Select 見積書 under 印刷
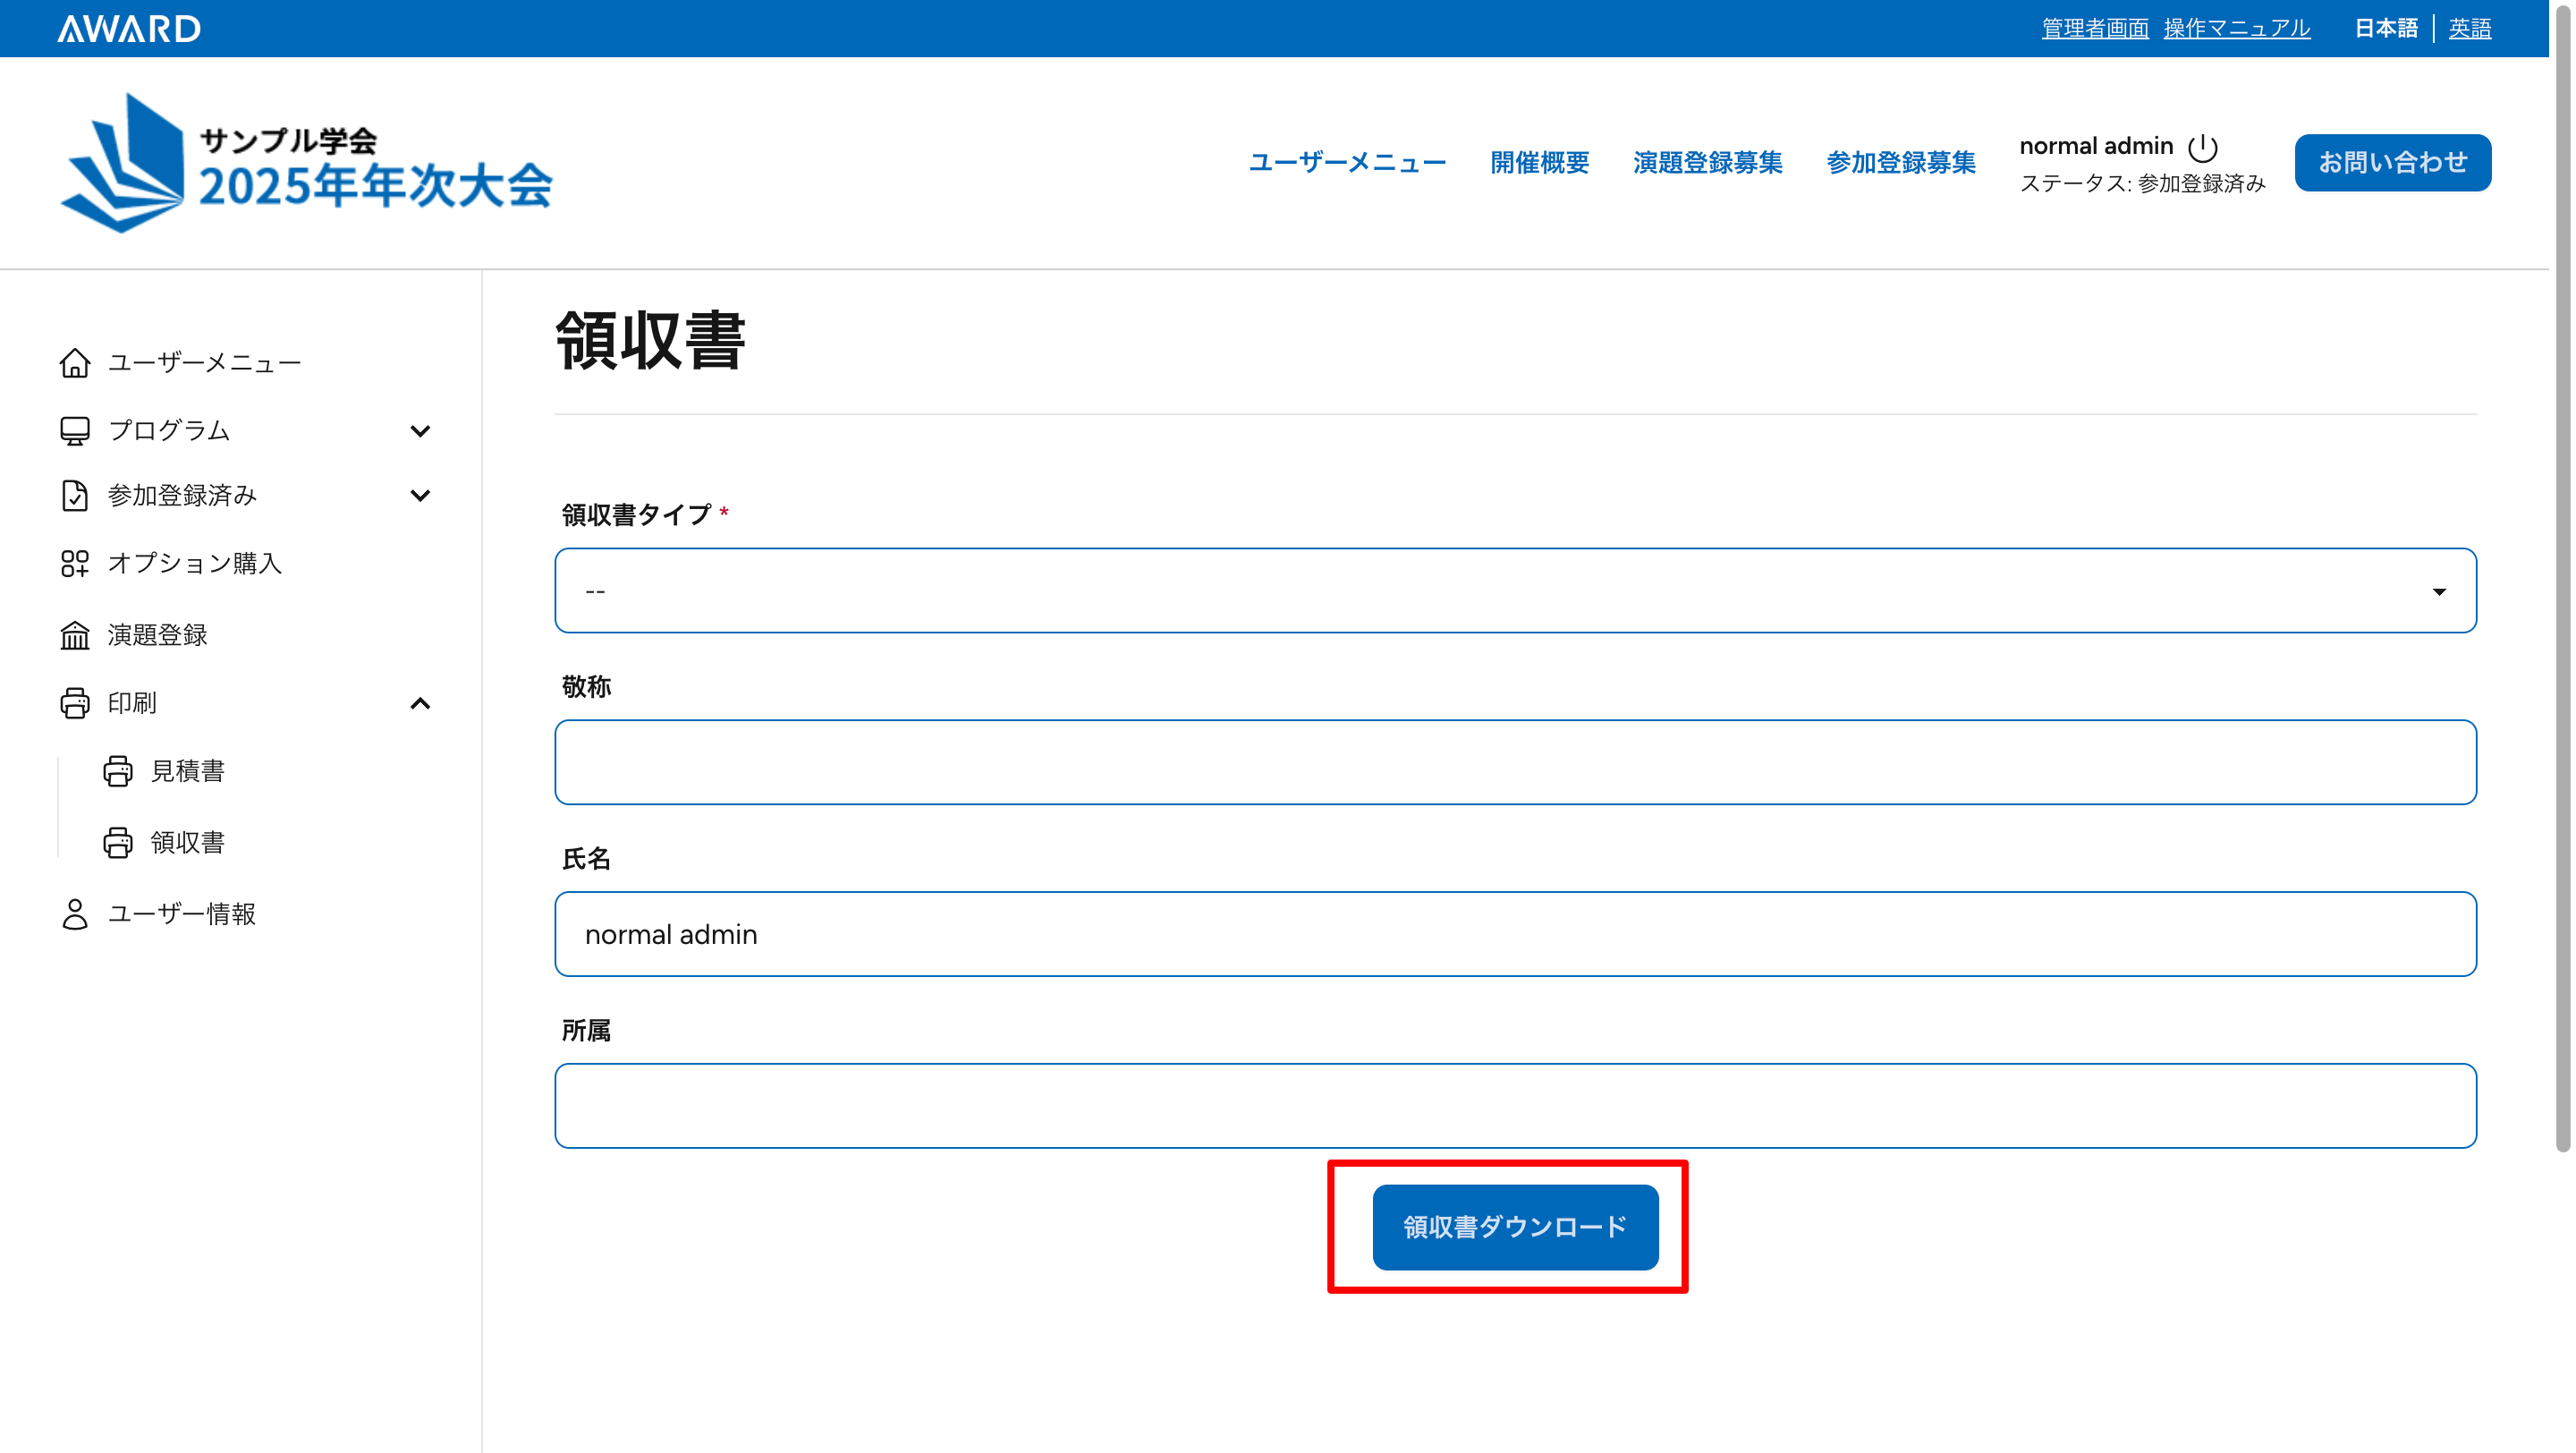 point(187,771)
